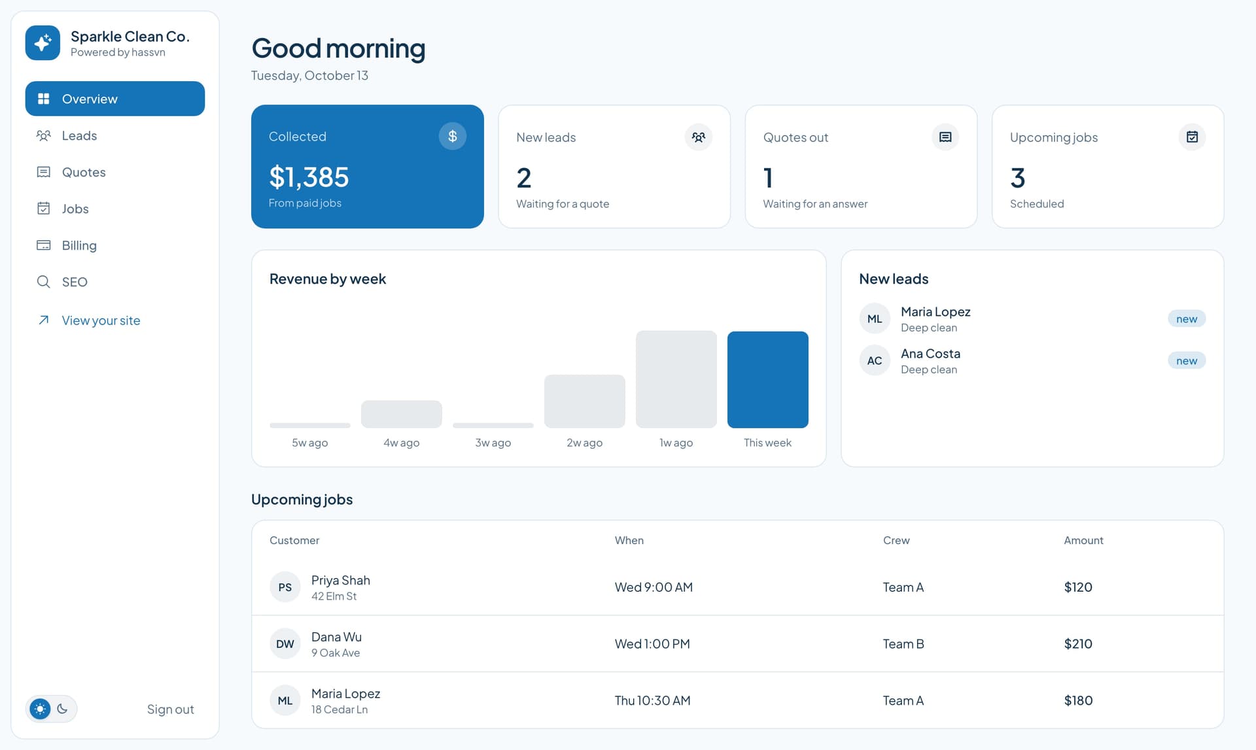Viewport: 1256px width, 750px height.
Task: Select the This week revenue bar
Action: (768, 379)
